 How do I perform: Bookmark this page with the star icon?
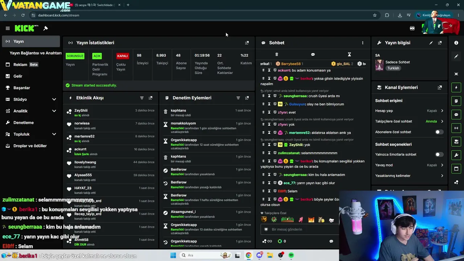[x=375, y=15]
